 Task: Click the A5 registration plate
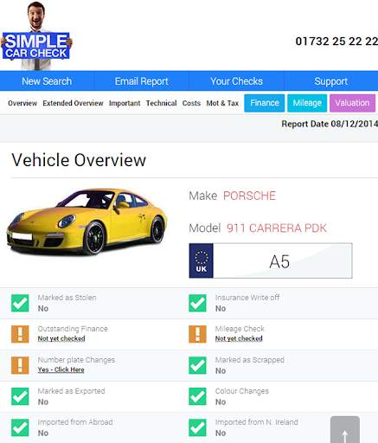271,260
